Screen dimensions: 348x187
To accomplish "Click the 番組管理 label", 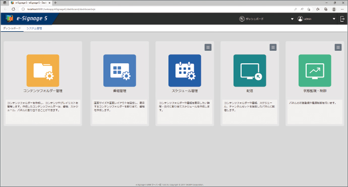I will (120, 90).
